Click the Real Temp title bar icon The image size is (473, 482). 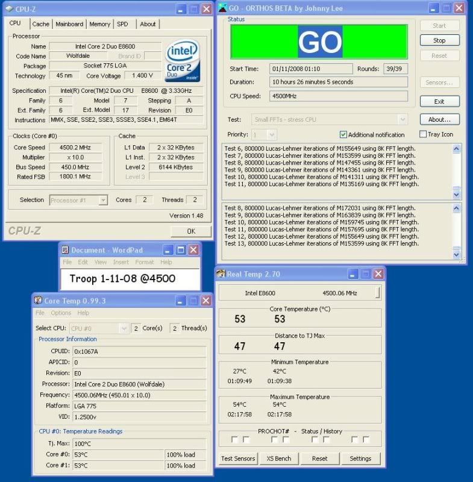click(x=221, y=274)
